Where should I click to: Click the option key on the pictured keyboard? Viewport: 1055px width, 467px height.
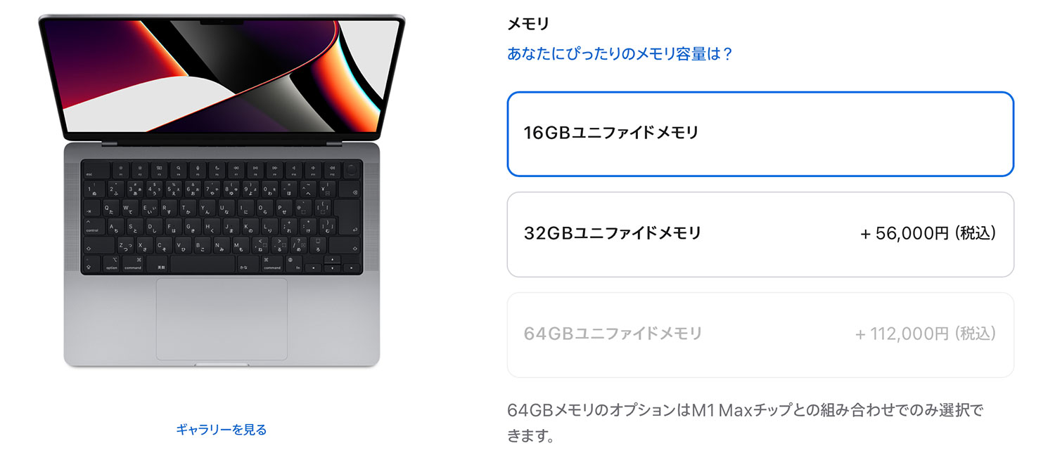tap(112, 264)
